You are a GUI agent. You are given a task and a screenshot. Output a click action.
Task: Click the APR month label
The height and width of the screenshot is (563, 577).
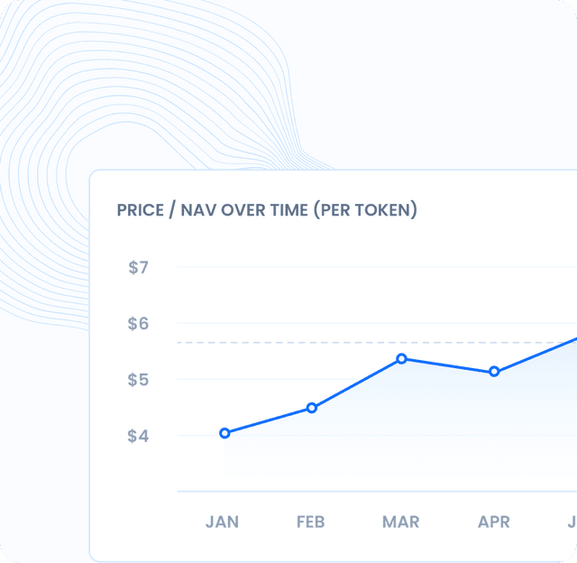pos(493,521)
